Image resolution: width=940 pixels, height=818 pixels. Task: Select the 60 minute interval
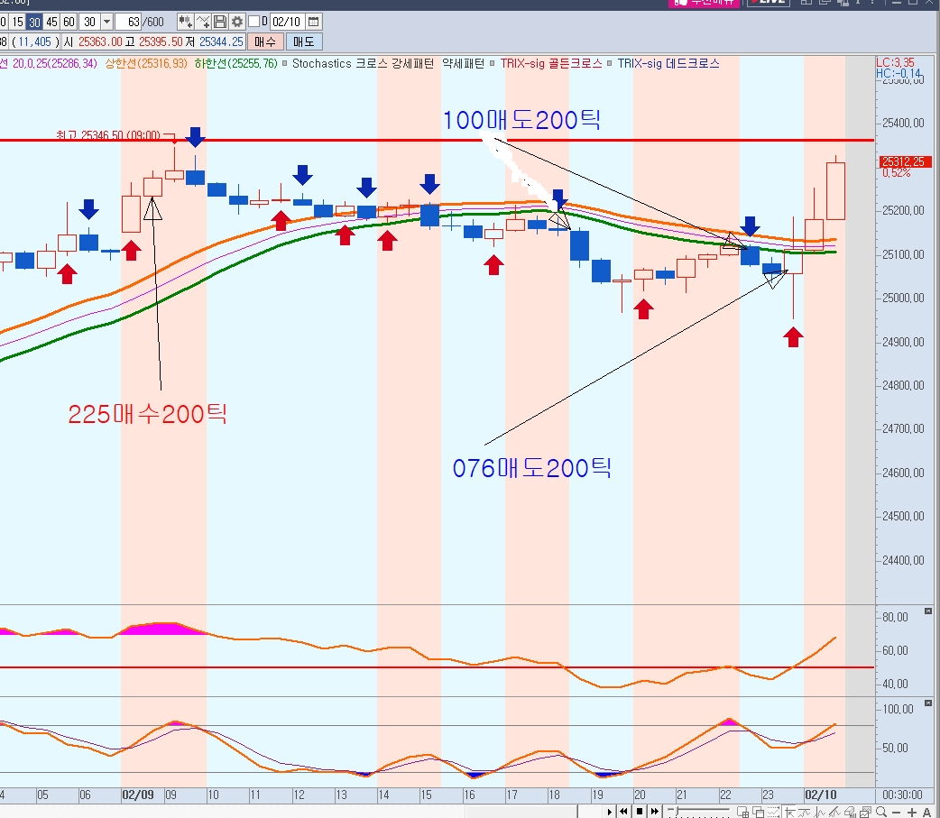(x=69, y=21)
